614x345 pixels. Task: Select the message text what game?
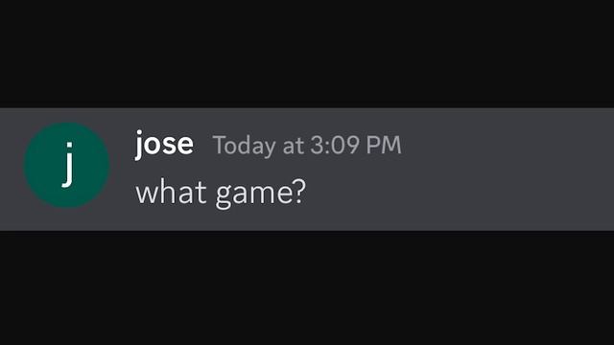coord(221,193)
